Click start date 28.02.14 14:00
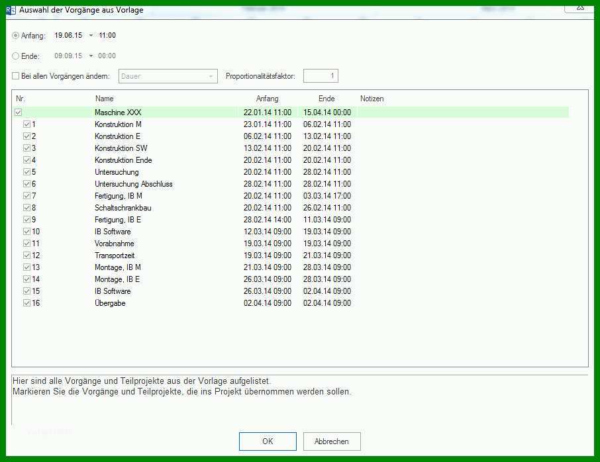Image resolution: width=600 pixels, height=462 pixels. pos(268,220)
